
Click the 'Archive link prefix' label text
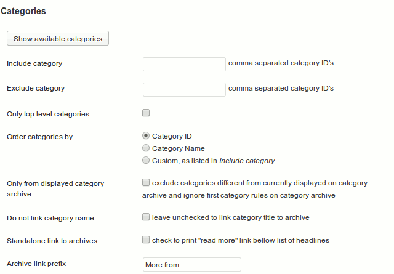[36, 264]
